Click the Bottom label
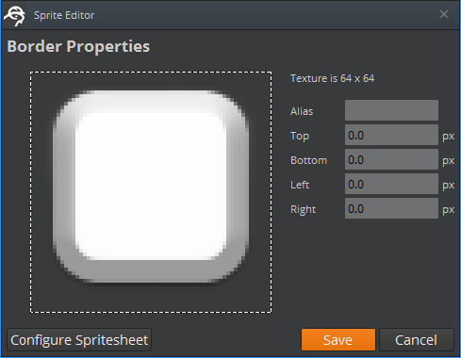The image size is (461, 358). (308, 160)
